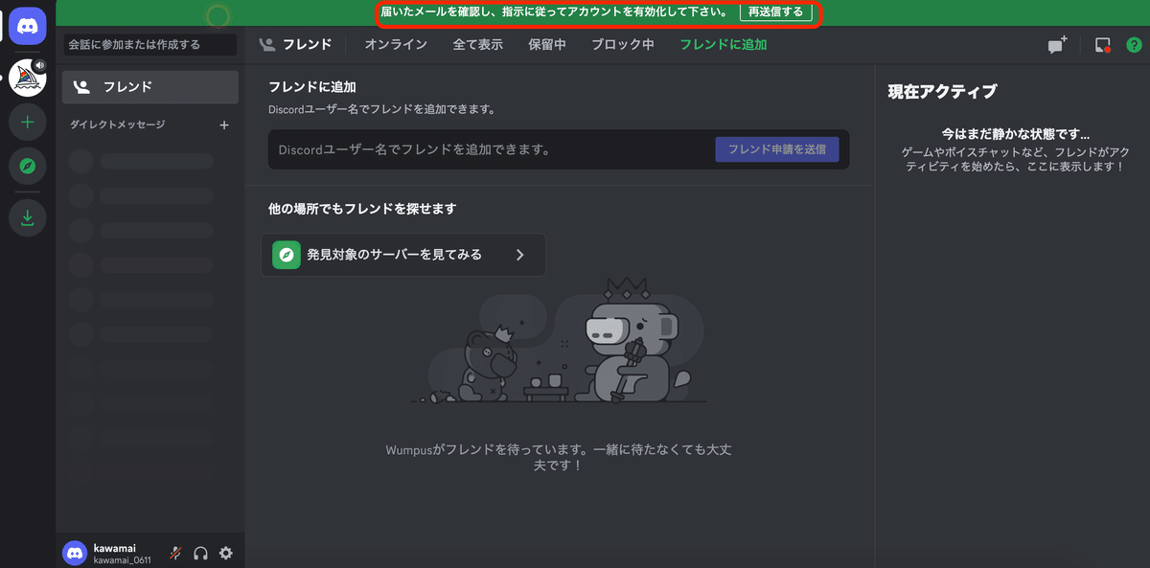Click the kawamai username in the user panel
The width and height of the screenshot is (1150, 568).
[115, 548]
